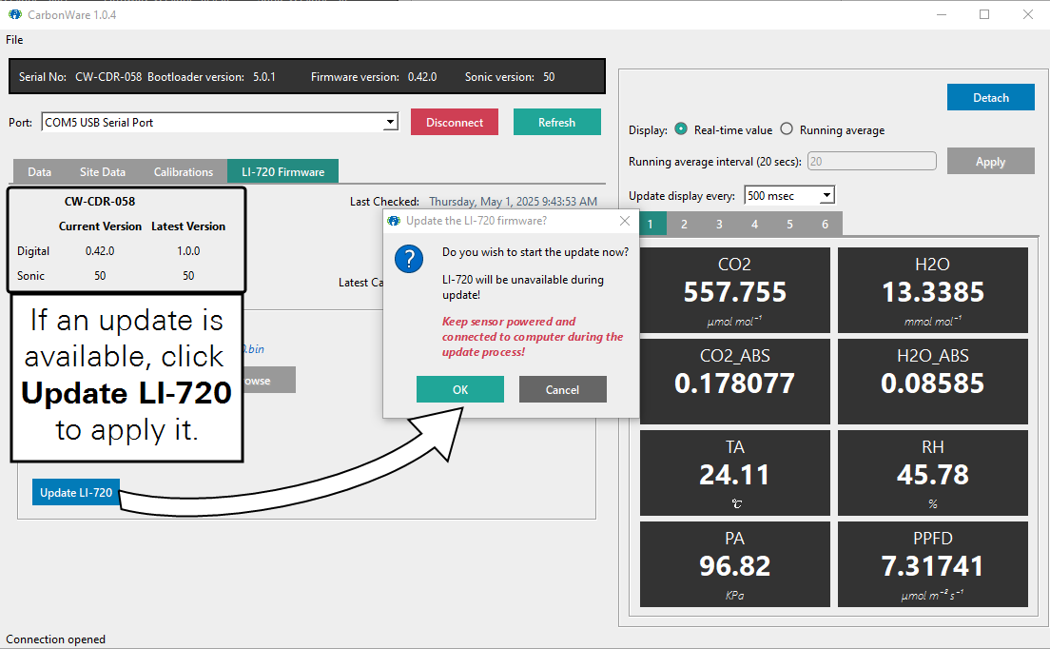The height and width of the screenshot is (649, 1050).
Task: Click the Update LI-720 button
Action: tap(76, 492)
